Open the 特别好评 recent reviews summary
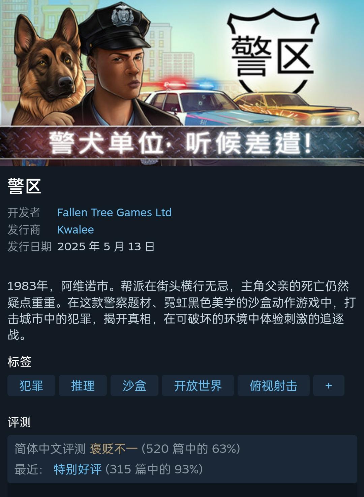 [78, 469]
